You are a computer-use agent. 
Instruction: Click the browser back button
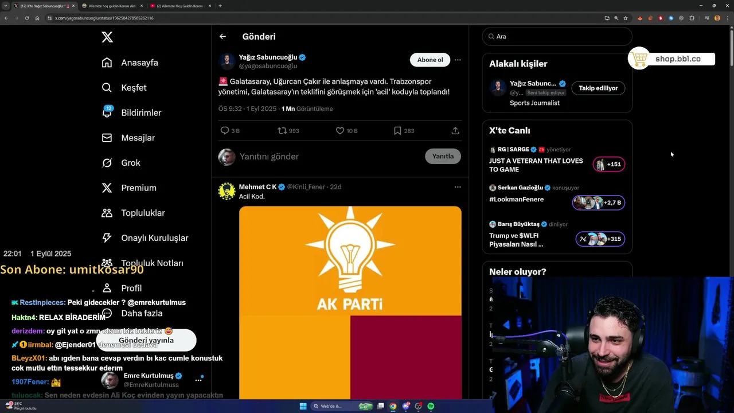pos(6,18)
